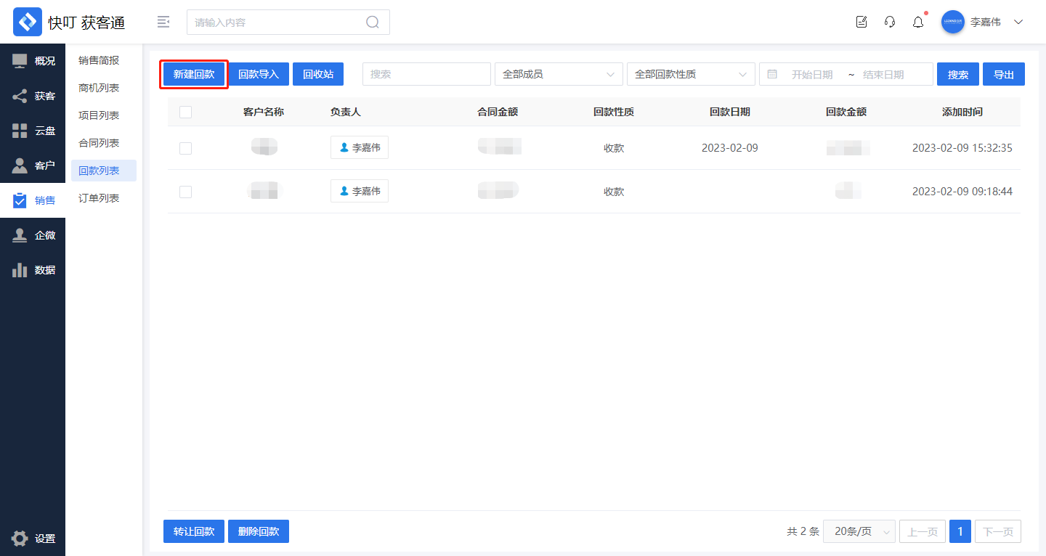Expand the user menu chevron beside 李嘉伟
The width and height of the screenshot is (1046, 556).
click(x=1018, y=22)
